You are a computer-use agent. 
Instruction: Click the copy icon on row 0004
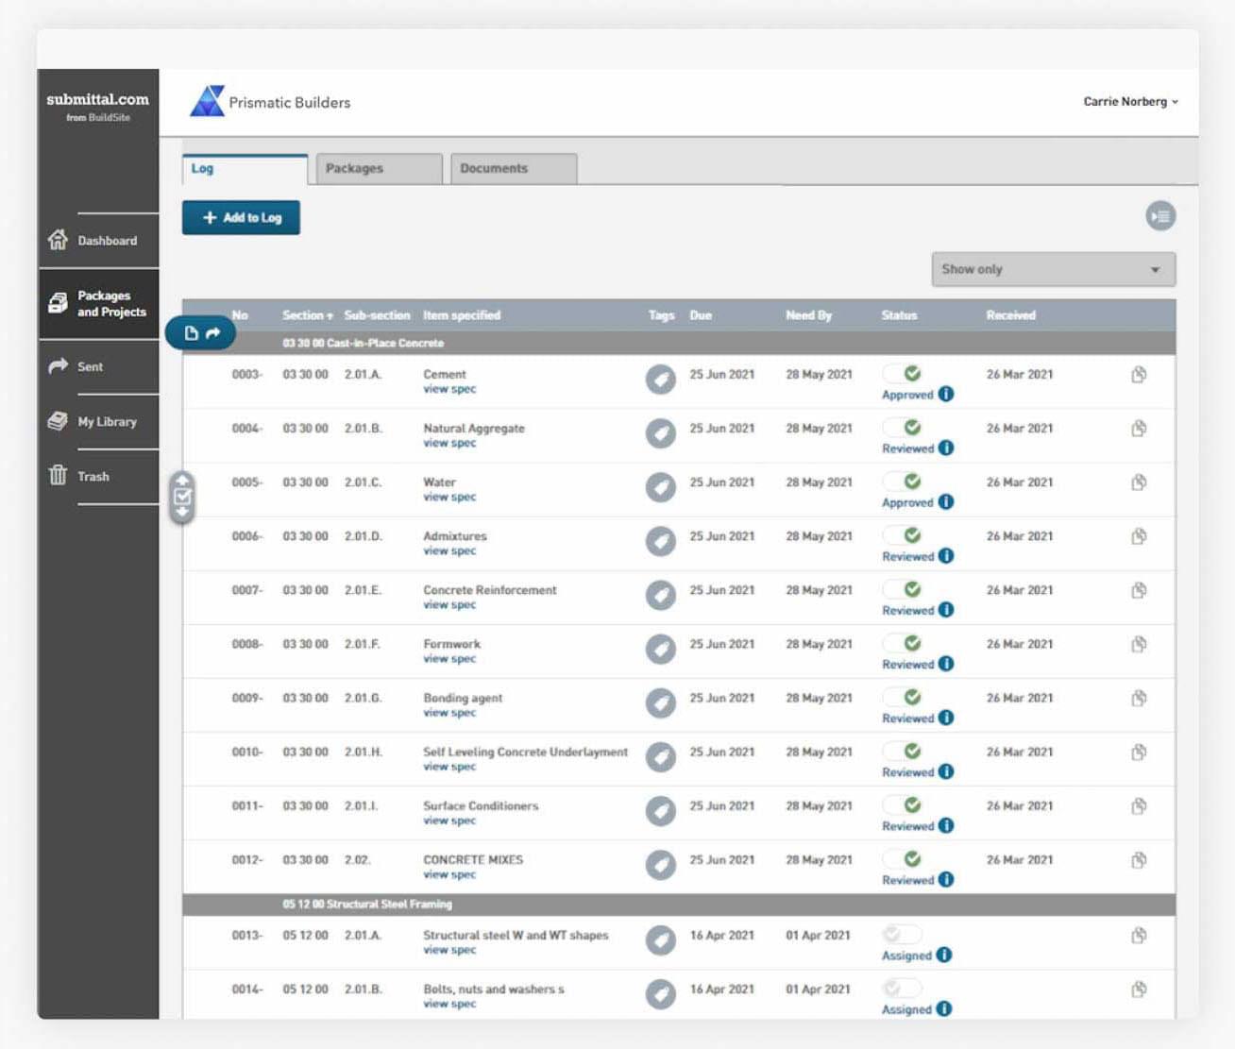pyautogui.click(x=1139, y=429)
